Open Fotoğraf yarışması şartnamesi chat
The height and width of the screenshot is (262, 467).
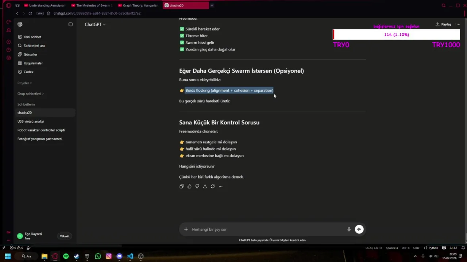tap(46, 139)
